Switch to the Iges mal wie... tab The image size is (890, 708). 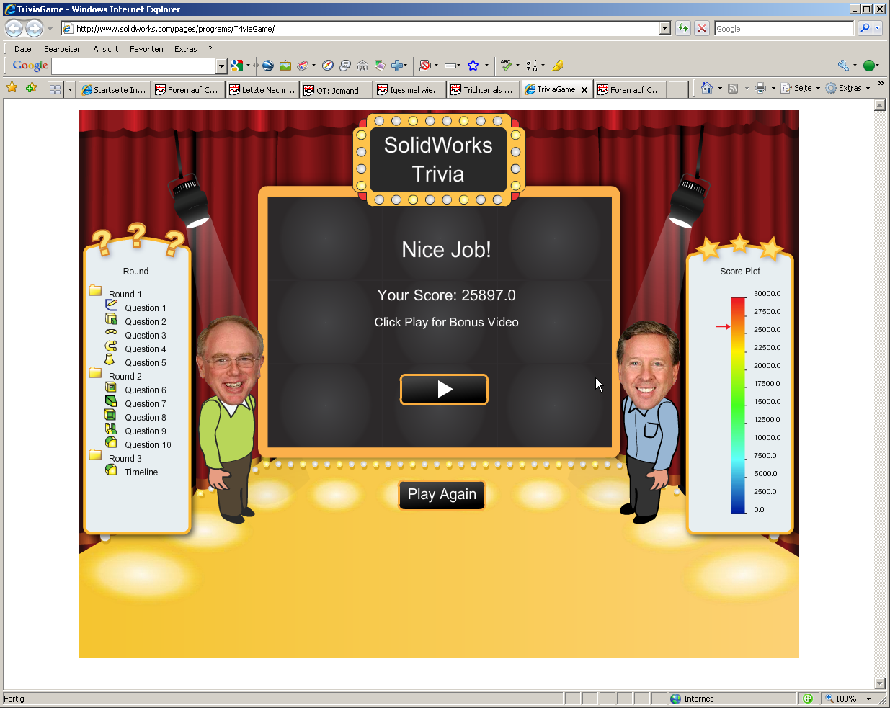click(410, 89)
